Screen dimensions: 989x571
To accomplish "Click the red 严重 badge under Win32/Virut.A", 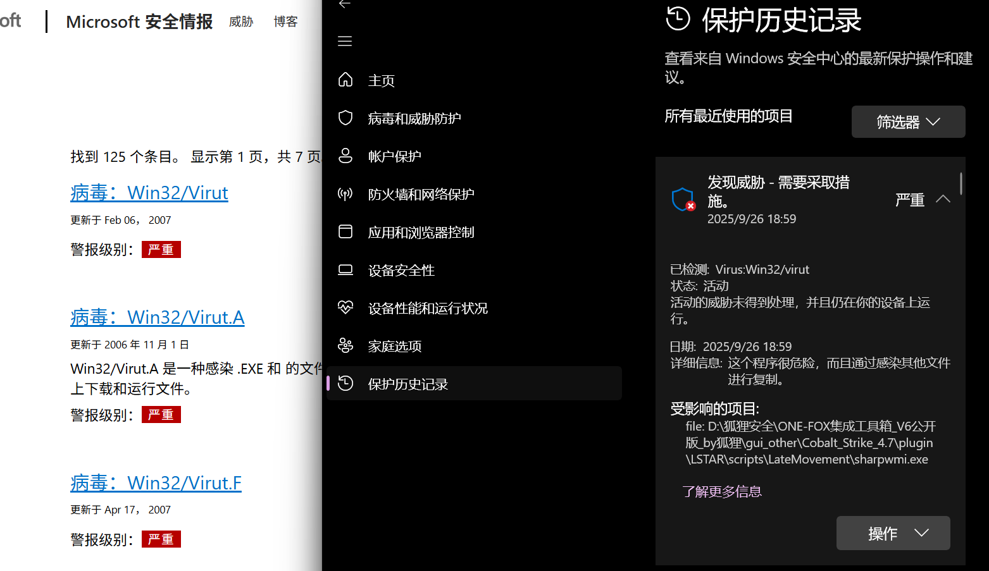I will pos(161,415).
